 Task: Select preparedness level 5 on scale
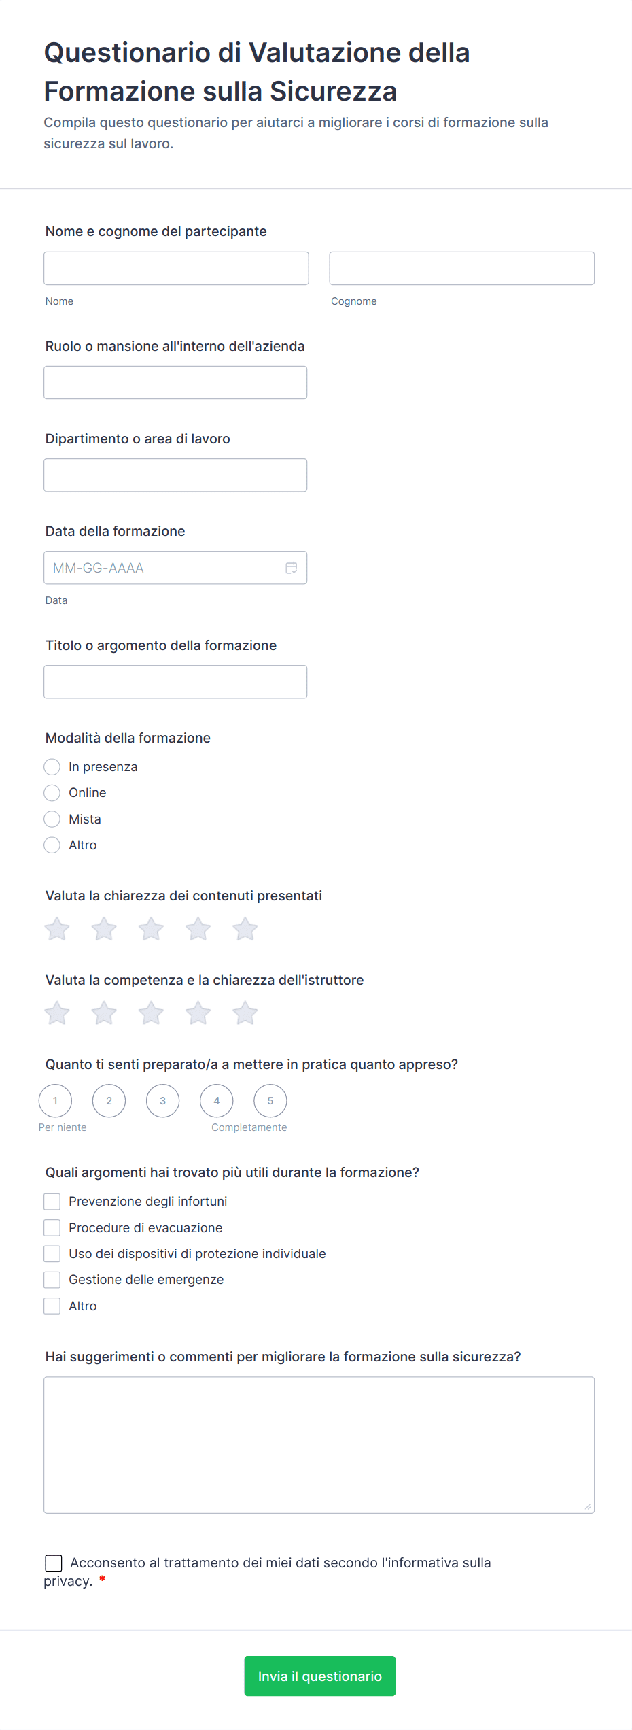[x=270, y=1101]
